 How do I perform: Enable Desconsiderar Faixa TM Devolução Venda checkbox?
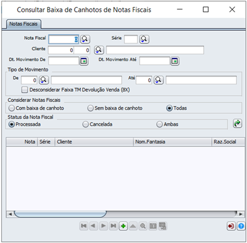tap(25, 90)
